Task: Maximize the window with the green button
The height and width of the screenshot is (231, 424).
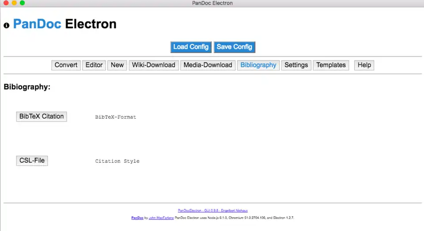Action: tap(23, 3)
